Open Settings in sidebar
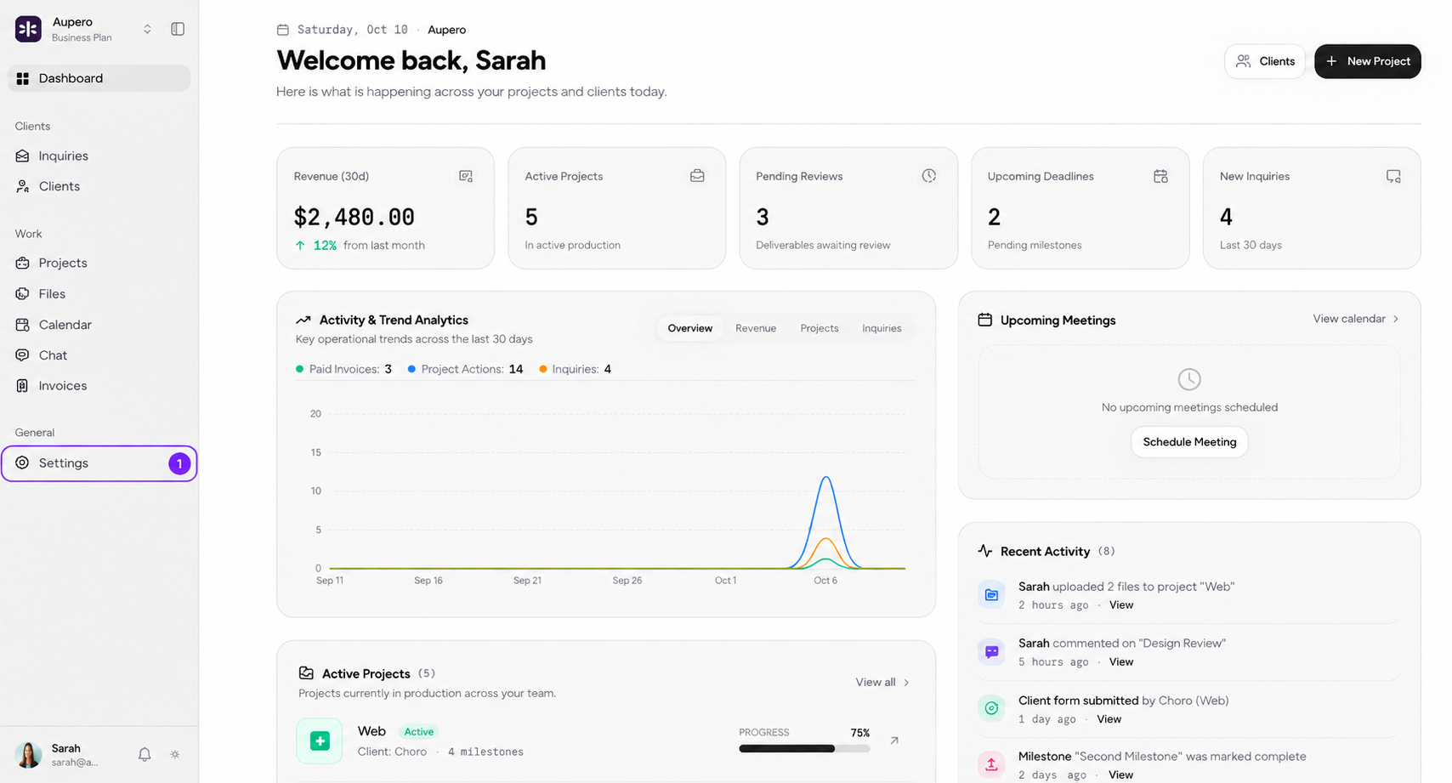Image resolution: width=1452 pixels, height=783 pixels. 99,463
